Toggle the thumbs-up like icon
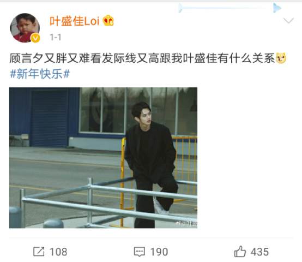 click(x=240, y=252)
